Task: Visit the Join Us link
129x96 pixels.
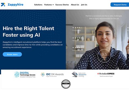Action: pos(84,5)
